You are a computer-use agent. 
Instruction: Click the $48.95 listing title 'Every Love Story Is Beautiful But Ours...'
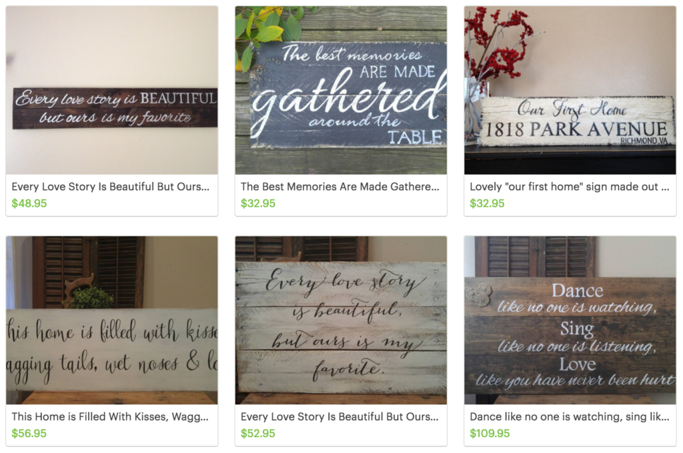tap(110, 187)
